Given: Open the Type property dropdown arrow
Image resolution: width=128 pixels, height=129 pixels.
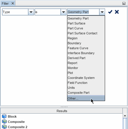Looking at the screenshot, I should click(x=31, y=12).
